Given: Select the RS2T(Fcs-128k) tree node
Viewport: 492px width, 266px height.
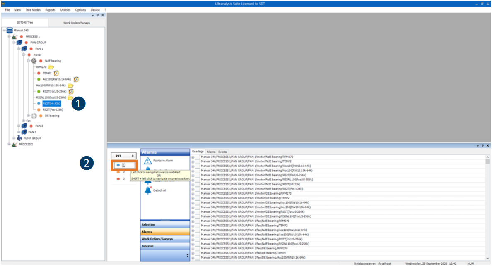Looking at the screenshot, I should pos(53,110).
